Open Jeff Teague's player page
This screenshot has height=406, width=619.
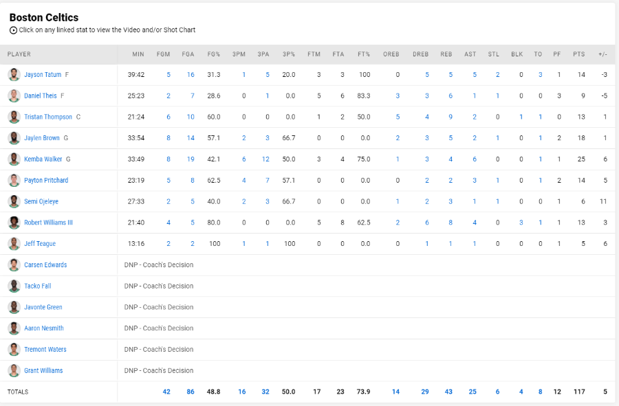pos(40,244)
